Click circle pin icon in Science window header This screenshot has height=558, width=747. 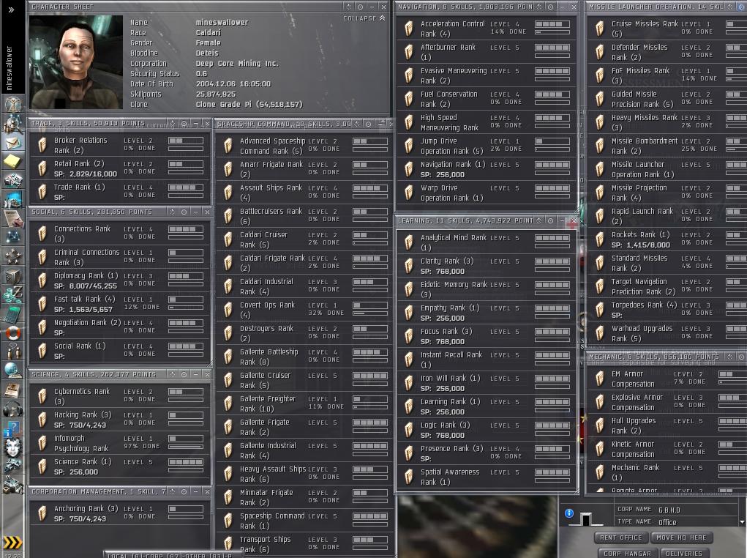click(x=184, y=375)
